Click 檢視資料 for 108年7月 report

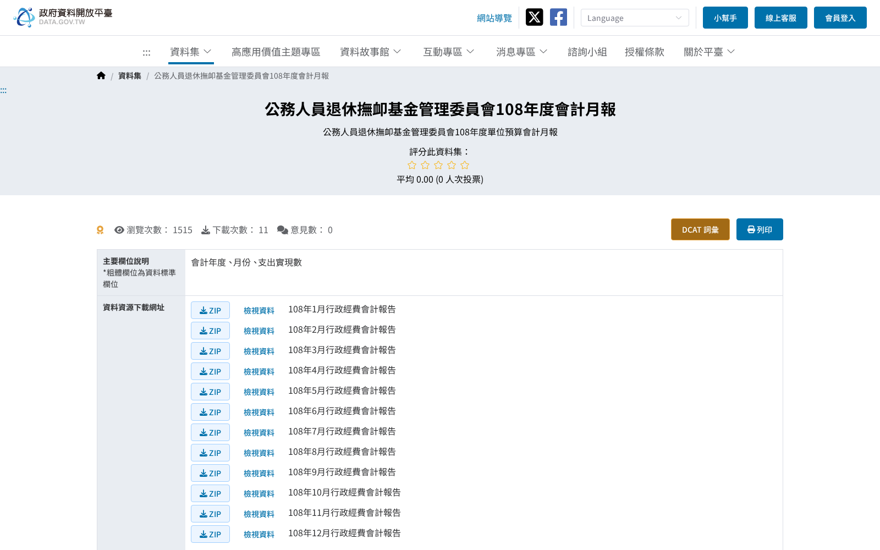(x=259, y=433)
